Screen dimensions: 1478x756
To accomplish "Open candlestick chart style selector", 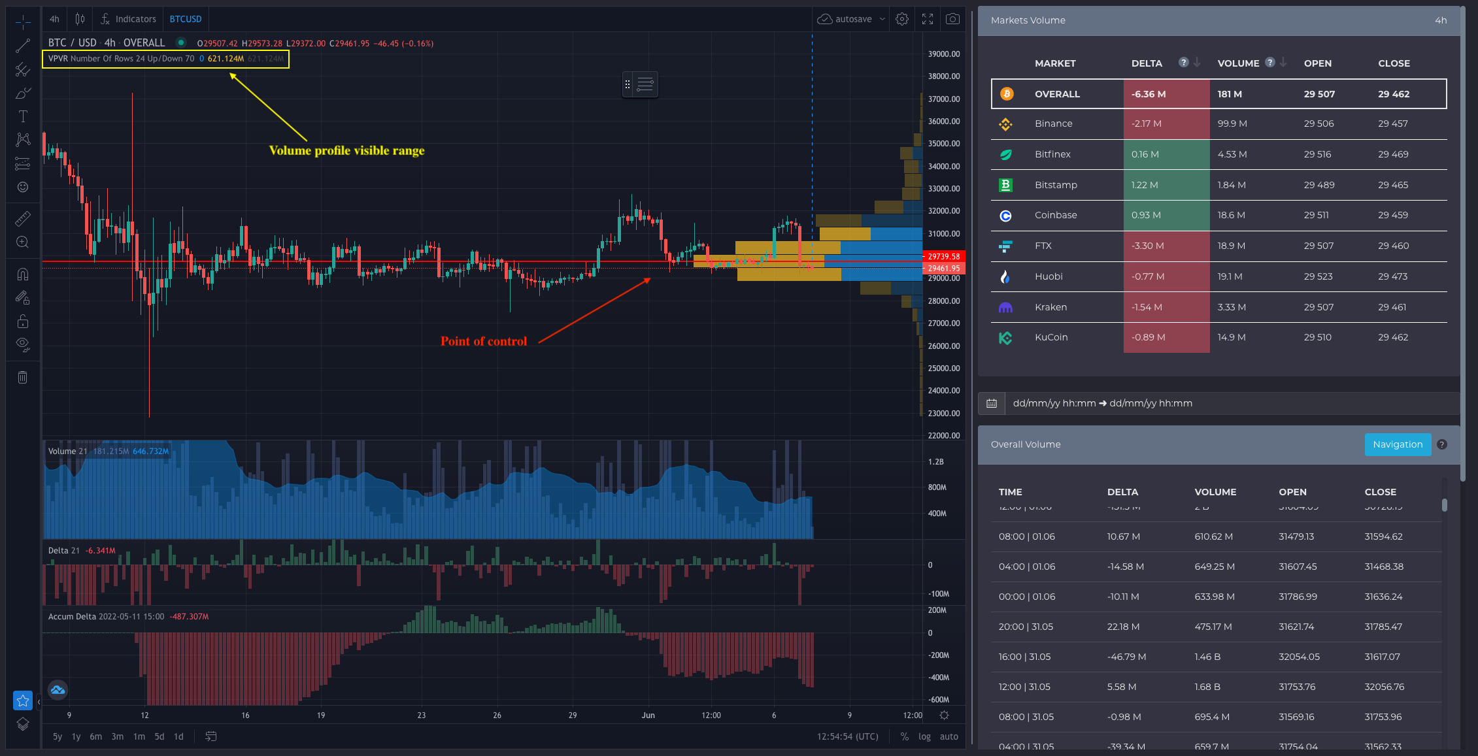I will pyautogui.click(x=80, y=19).
